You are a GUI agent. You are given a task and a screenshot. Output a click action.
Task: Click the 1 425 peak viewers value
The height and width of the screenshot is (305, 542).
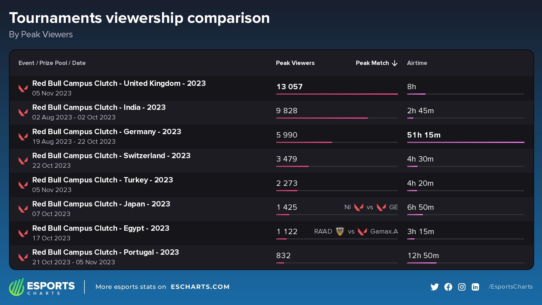(x=287, y=207)
